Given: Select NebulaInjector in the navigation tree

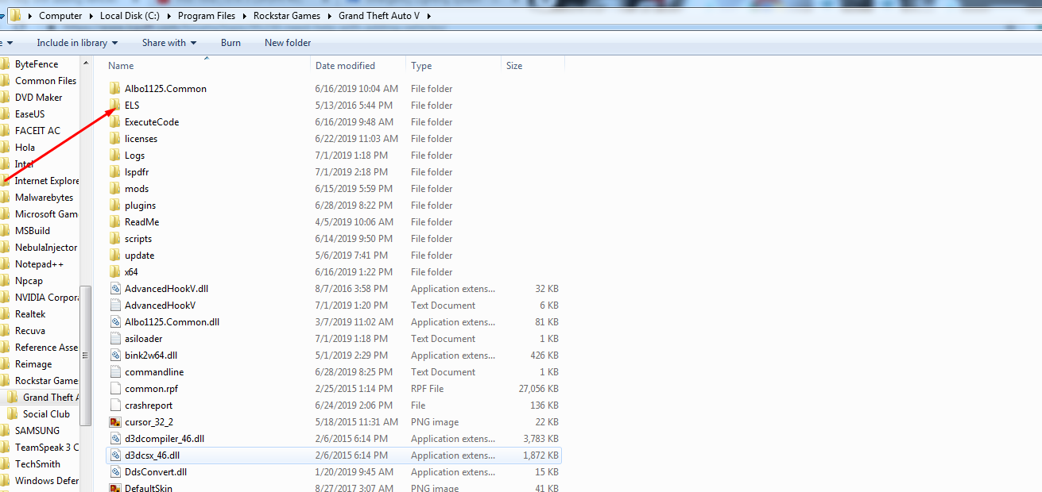Looking at the screenshot, I should [46, 248].
